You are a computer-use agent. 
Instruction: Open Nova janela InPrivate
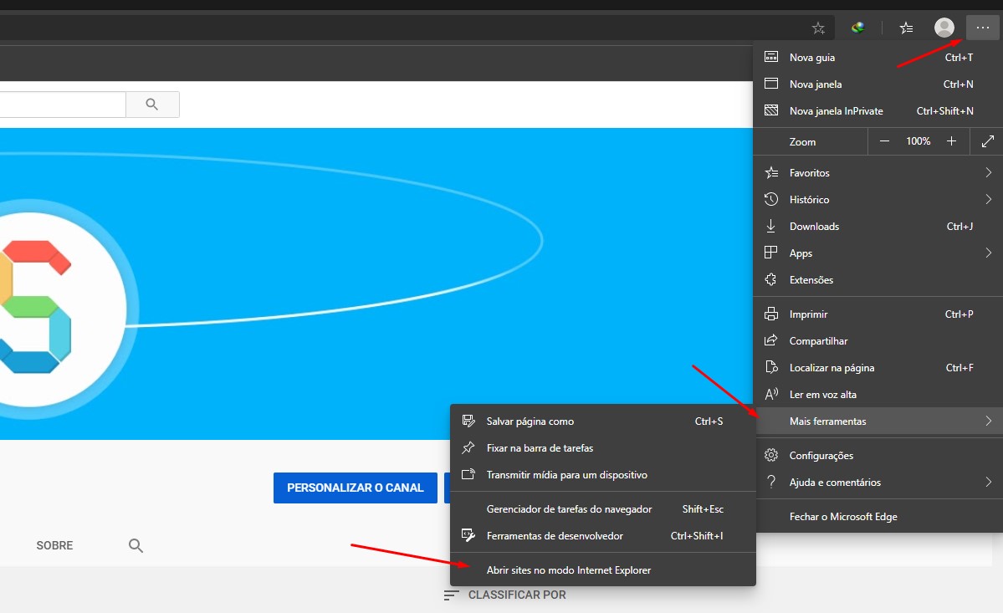pyautogui.click(x=836, y=110)
